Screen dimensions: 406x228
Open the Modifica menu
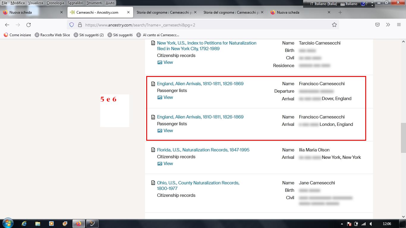(x=18, y=3)
